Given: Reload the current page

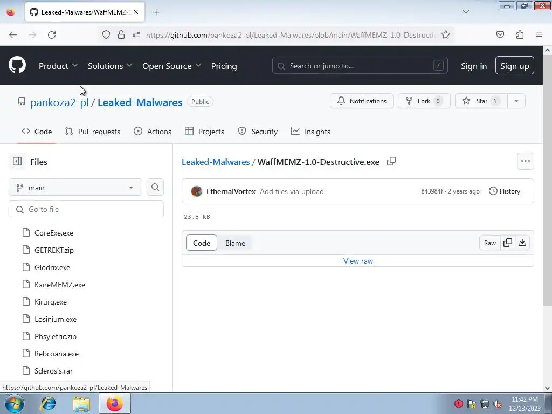Looking at the screenshot, I should coord(52,34).
